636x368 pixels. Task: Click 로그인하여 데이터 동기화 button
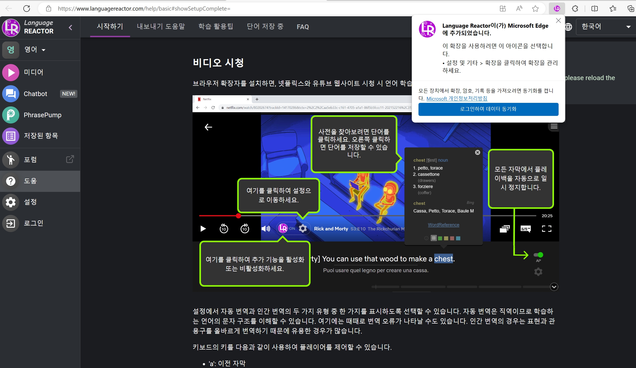click(x=488, y=109)
